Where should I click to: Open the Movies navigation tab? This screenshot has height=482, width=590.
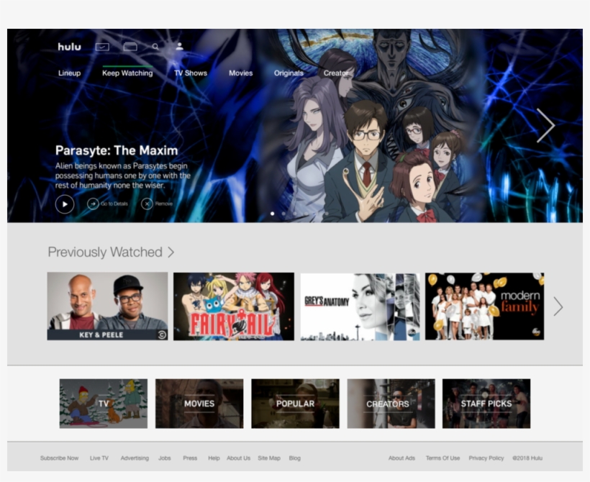point(240,73)
